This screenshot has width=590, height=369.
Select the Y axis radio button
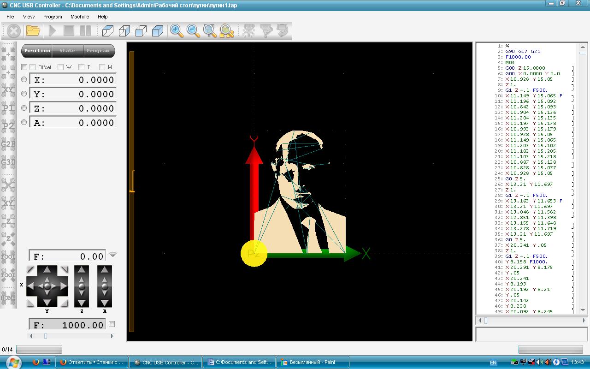pos(24,94)
